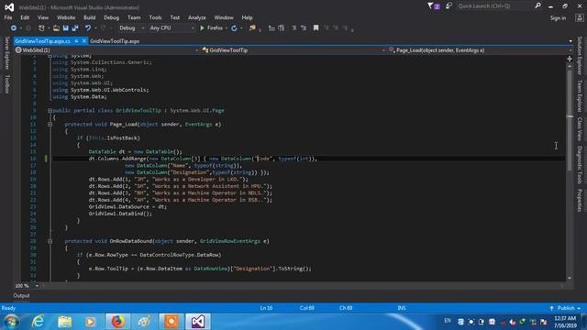Viewport: 587px width, 330px height.
Task: Open the WebSite1(1) project navigation dropdown
Action: point(106,50)
